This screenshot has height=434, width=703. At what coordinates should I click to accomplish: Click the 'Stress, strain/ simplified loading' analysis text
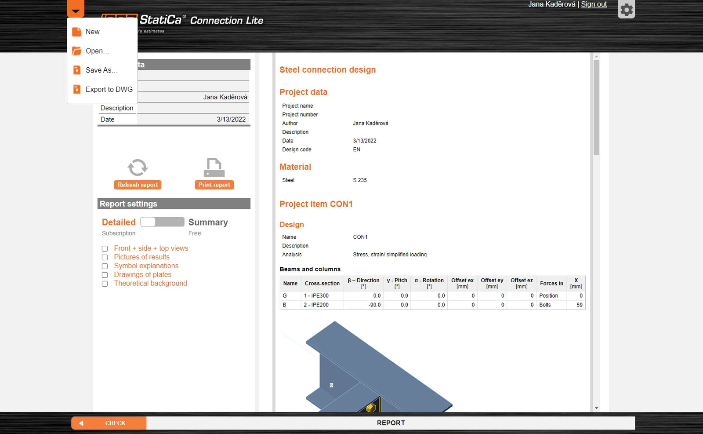point(390,255)
